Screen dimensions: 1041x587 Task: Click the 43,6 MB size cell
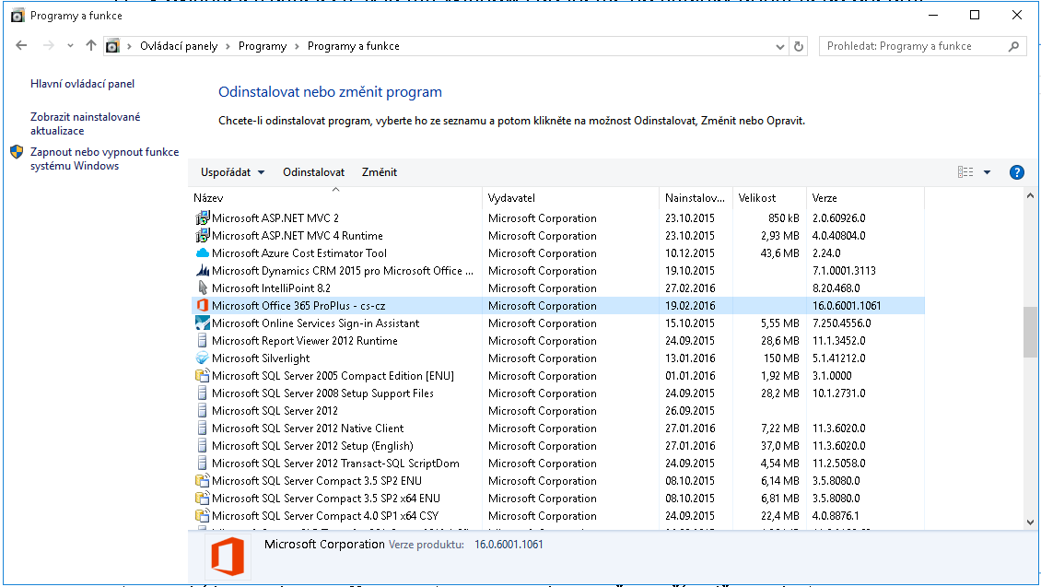[779, 253]
